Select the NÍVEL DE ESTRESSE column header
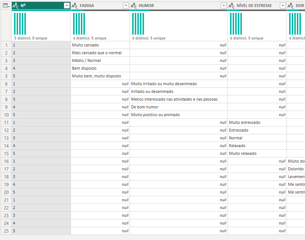The image size is (305, 240). pyautogui.click(x=257, y=6)
